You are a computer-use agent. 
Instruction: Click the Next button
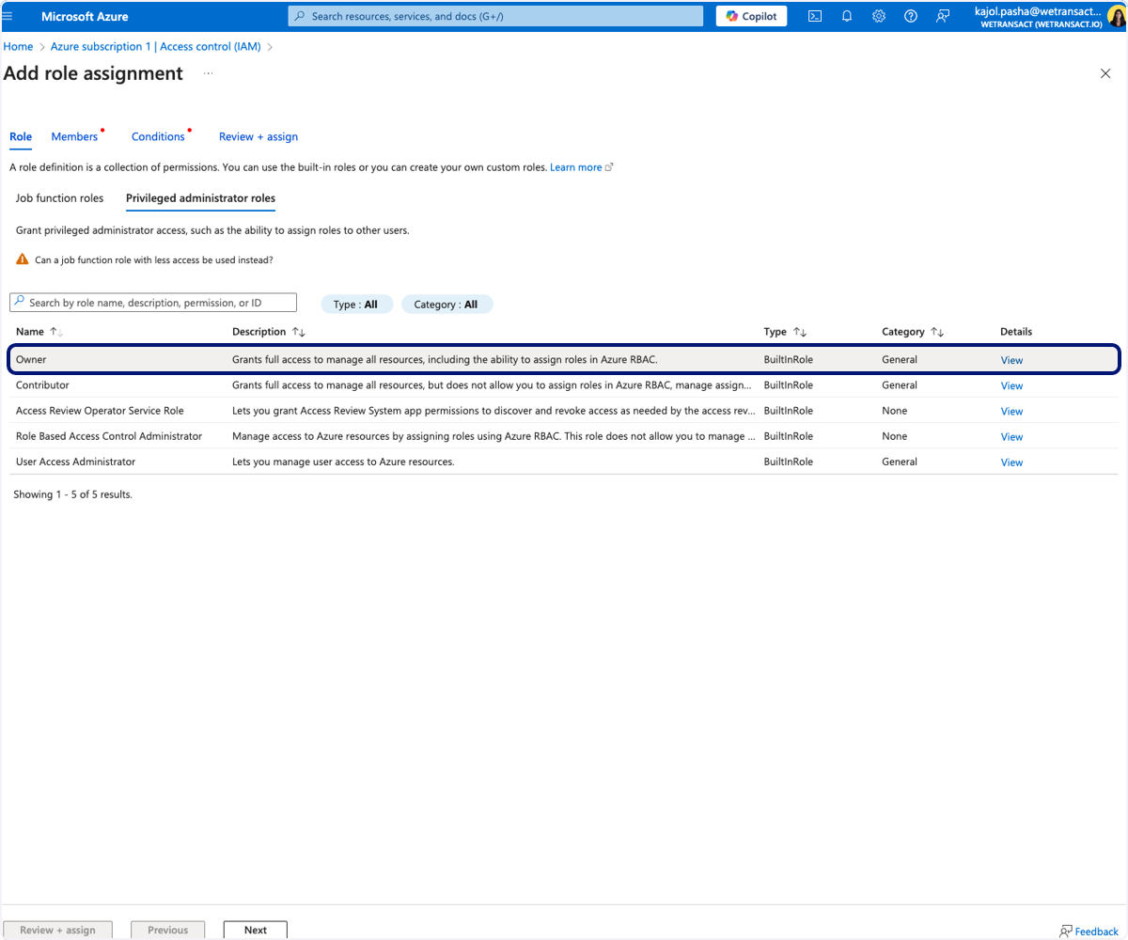[256, 930]
